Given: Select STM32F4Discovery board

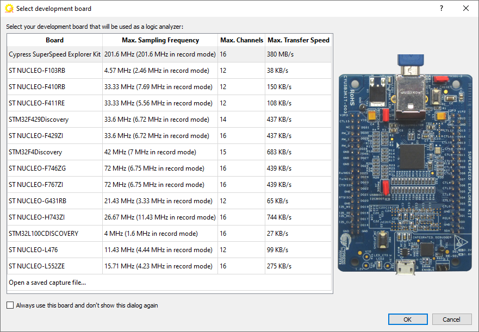Looking at the screenshot, I should tap(169, 152).
